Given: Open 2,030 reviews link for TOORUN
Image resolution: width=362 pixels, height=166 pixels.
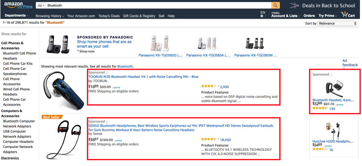Looking at the screenshot, I should click(x=224, y=87).
